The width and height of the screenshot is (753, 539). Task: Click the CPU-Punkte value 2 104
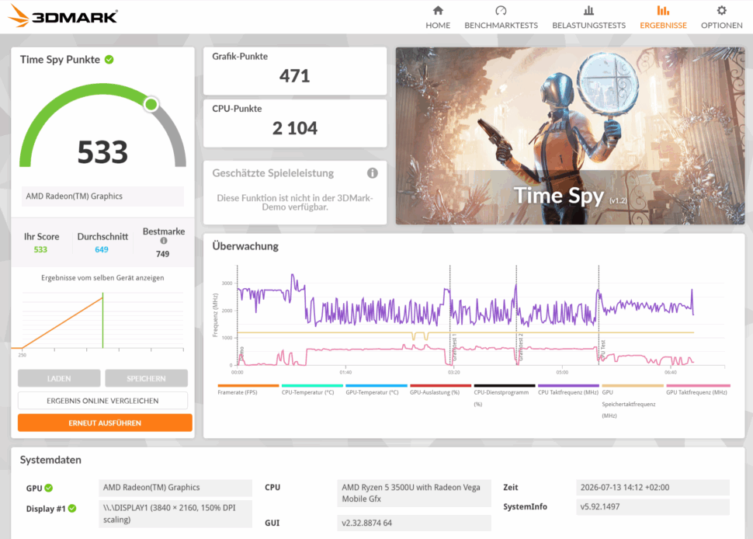[295, 128]
